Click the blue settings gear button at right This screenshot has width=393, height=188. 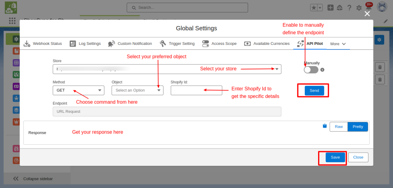tap(380, 40)
